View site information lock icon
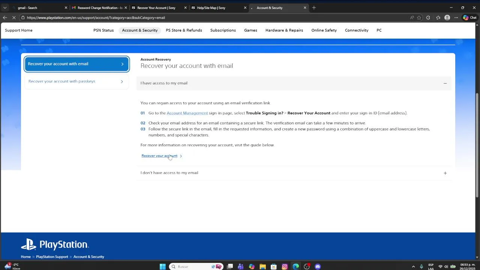This screenshot has width=480, height=270. [23, 18]
